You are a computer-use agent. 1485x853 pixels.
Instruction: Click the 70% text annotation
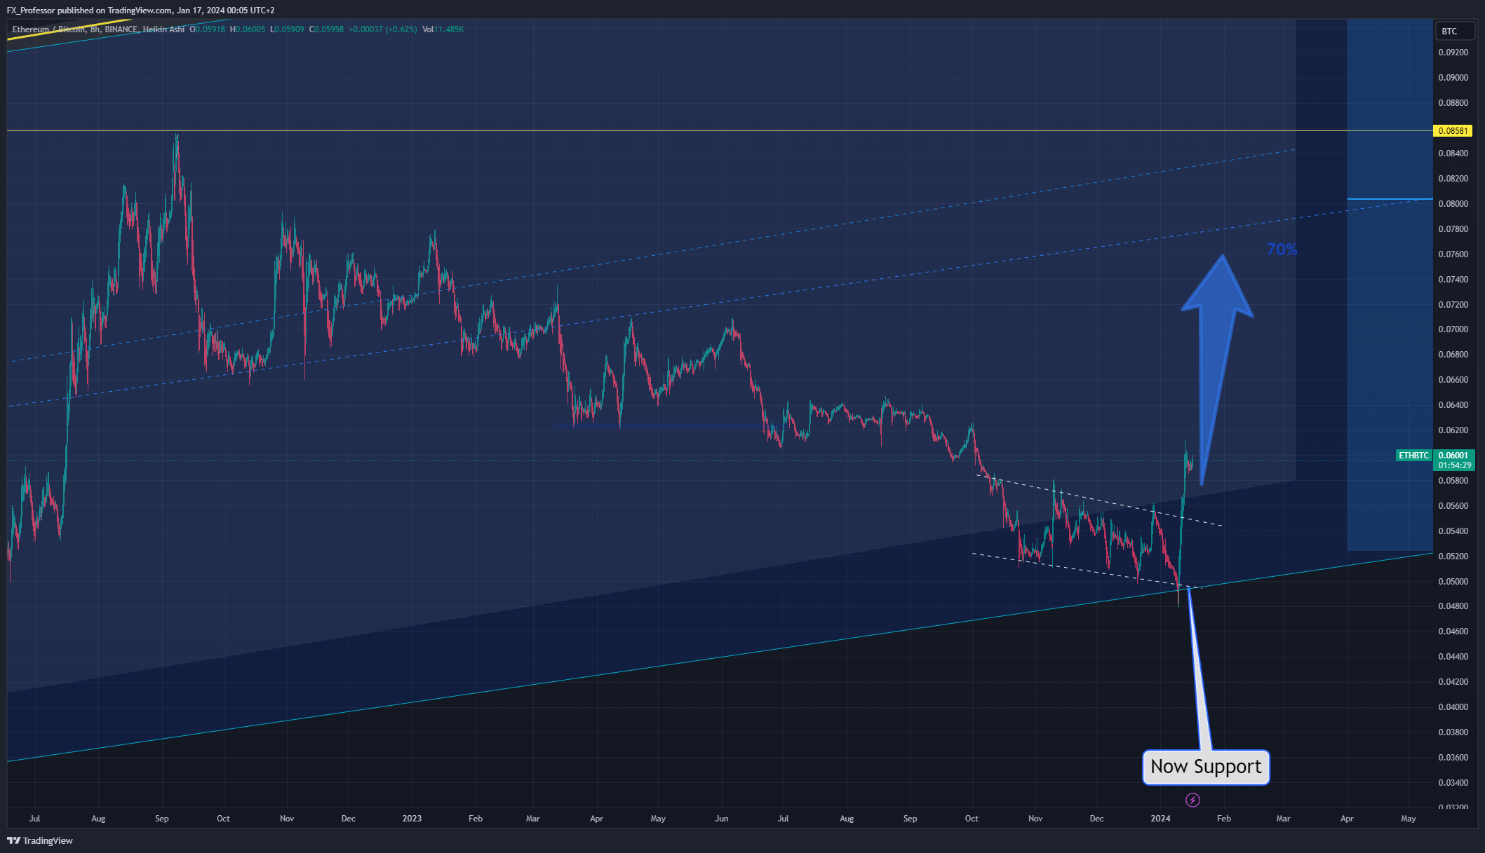pyautogui.click(x=1282, y=250)
